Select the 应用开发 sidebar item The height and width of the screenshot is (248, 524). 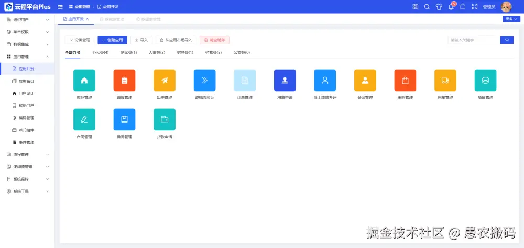[27, 69]
